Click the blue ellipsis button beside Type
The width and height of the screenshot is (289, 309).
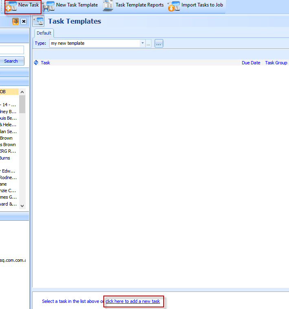tap(159, 43)
